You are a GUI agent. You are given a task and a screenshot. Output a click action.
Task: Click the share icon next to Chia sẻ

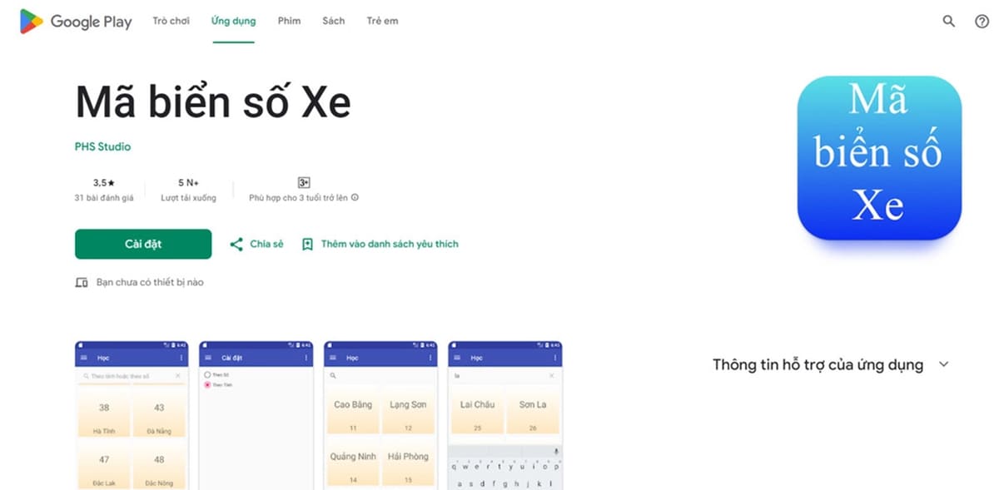tap(236, 244)
